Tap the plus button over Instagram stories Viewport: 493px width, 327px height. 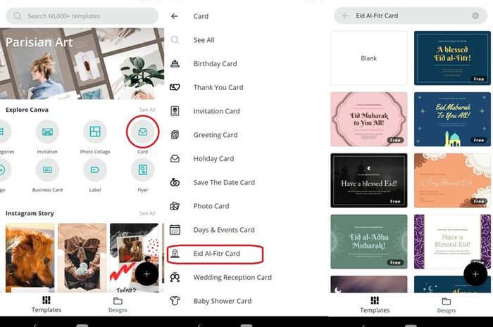click(146, 274)
